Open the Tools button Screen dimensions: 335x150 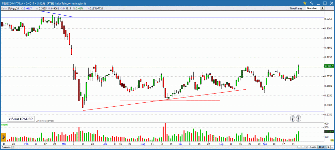pos(313,147)
